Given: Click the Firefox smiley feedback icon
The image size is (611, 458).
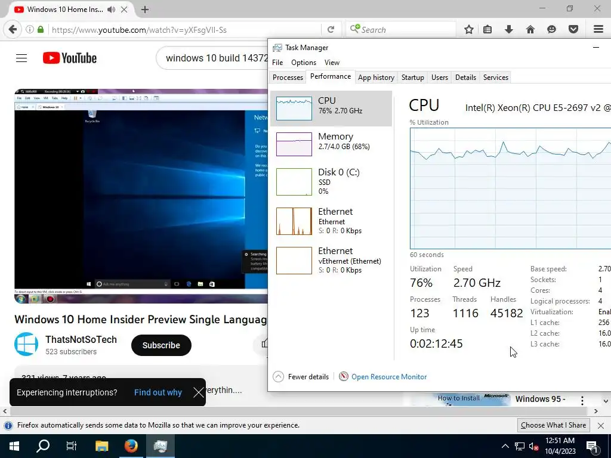Looking at the screenshot, I should [x=551, y=29].
